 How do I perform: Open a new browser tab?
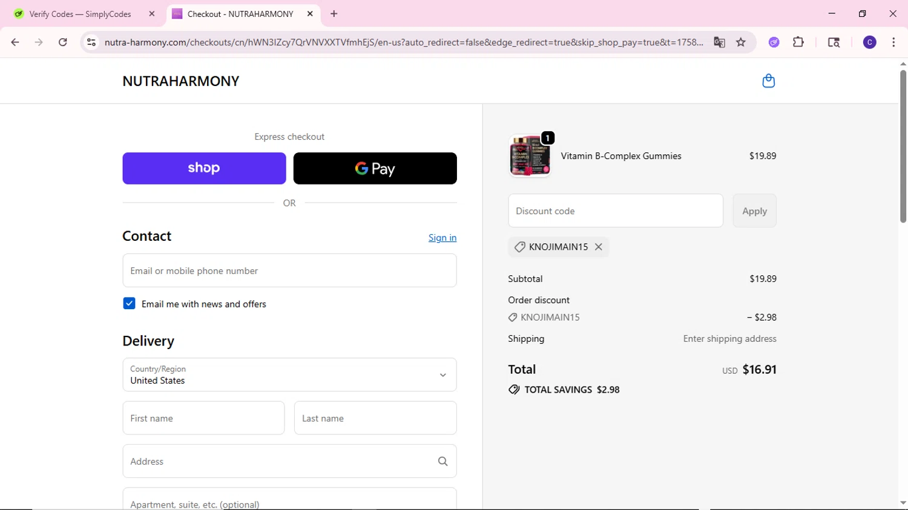(x=334, y=14)
